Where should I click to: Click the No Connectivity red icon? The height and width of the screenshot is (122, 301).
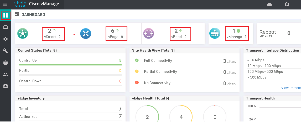(137, 83)
